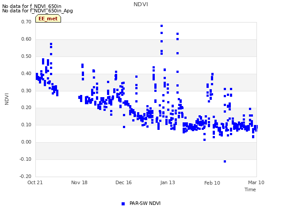
Task: Click the Time axis title
Action: [x=250, y=189]
